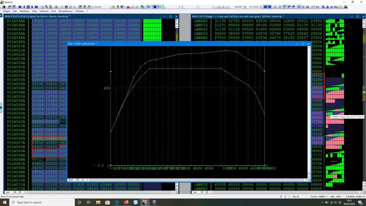Maximize the left BMW F10 hexdump window
The height and width of the screenshot is (206, 366).
[171, 16]
